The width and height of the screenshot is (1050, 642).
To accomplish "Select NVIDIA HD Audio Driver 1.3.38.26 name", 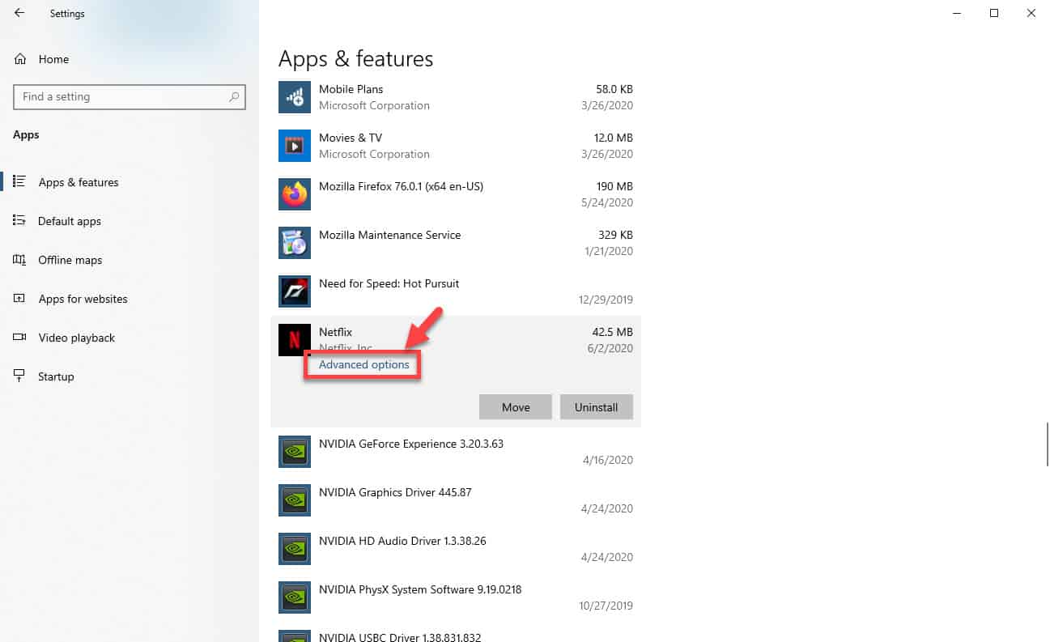I will pos(402,541).
